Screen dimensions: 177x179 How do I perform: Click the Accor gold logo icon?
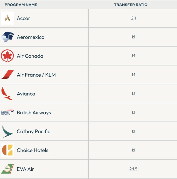coord(7,18)
